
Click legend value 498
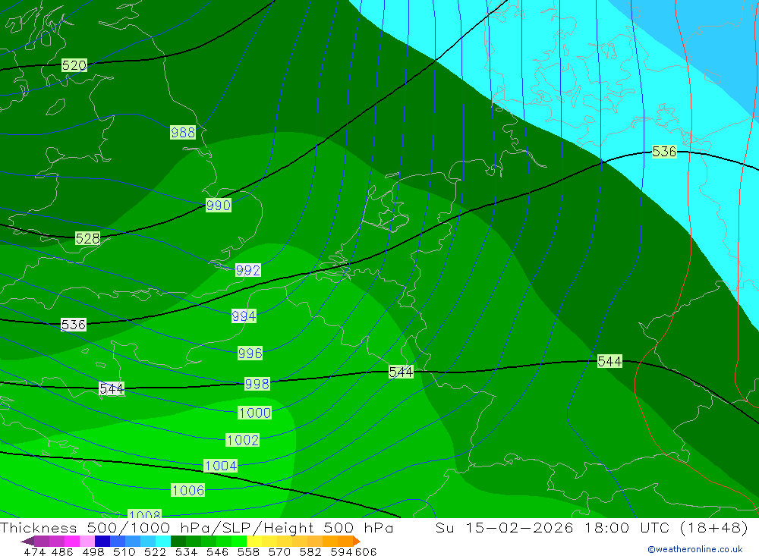(93, 552)
